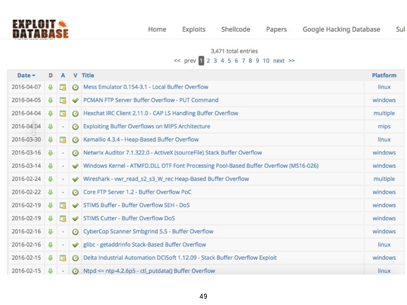Click verified checkmark on glibc row
This screenshot has height=305, width=407.
tap(75, 245)
